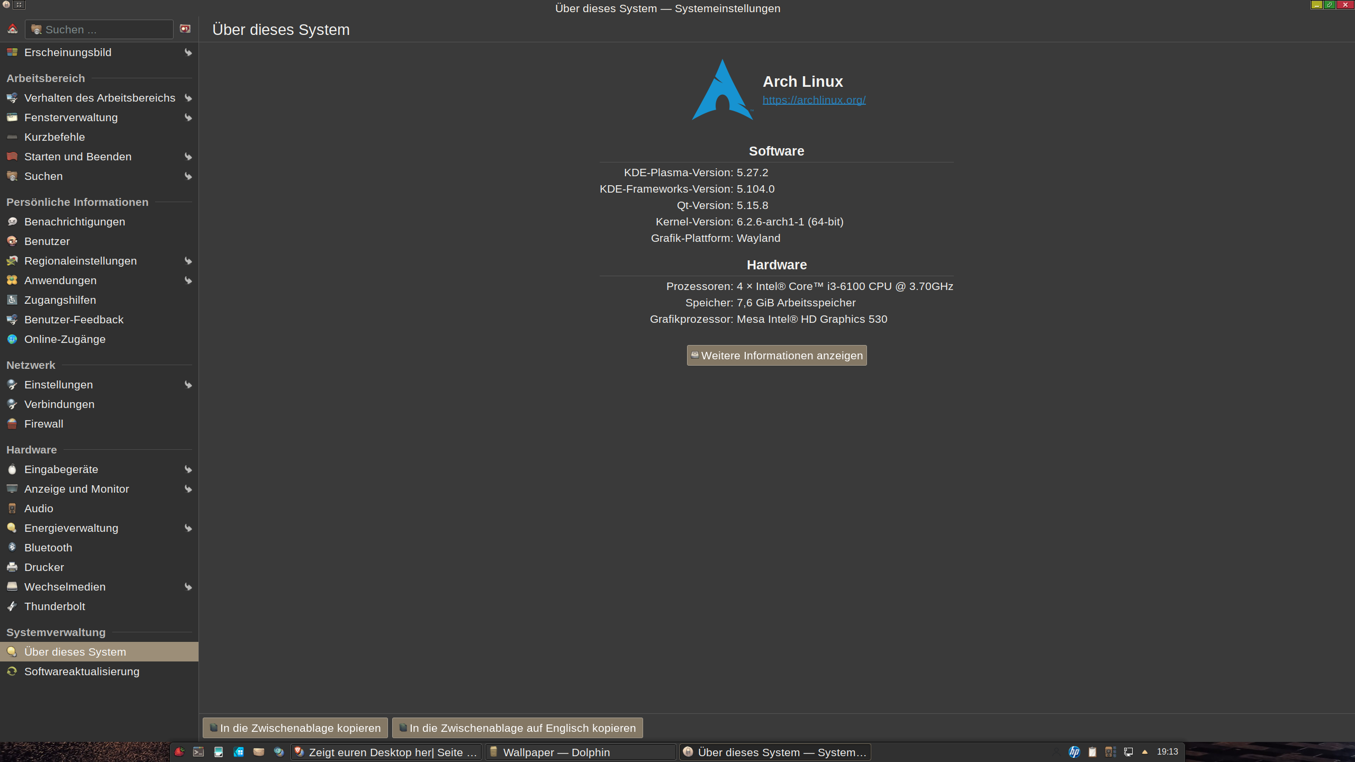This screenshot has width=1355, height=762.
Task: Expand the Erscheinungsbild category arrow
Action: coord(188,52)
